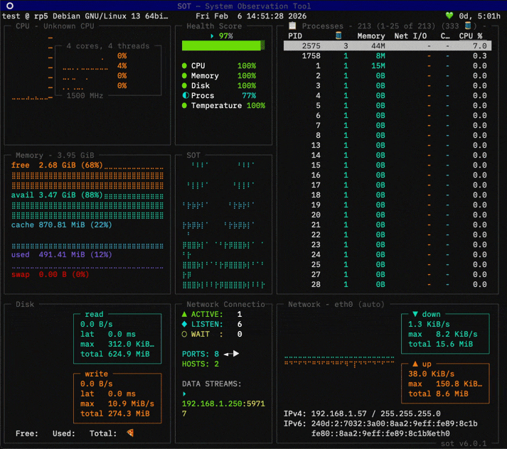
Task: Click 'max 10.9 MiB/s' in write box
Action: tap(117, 404)
